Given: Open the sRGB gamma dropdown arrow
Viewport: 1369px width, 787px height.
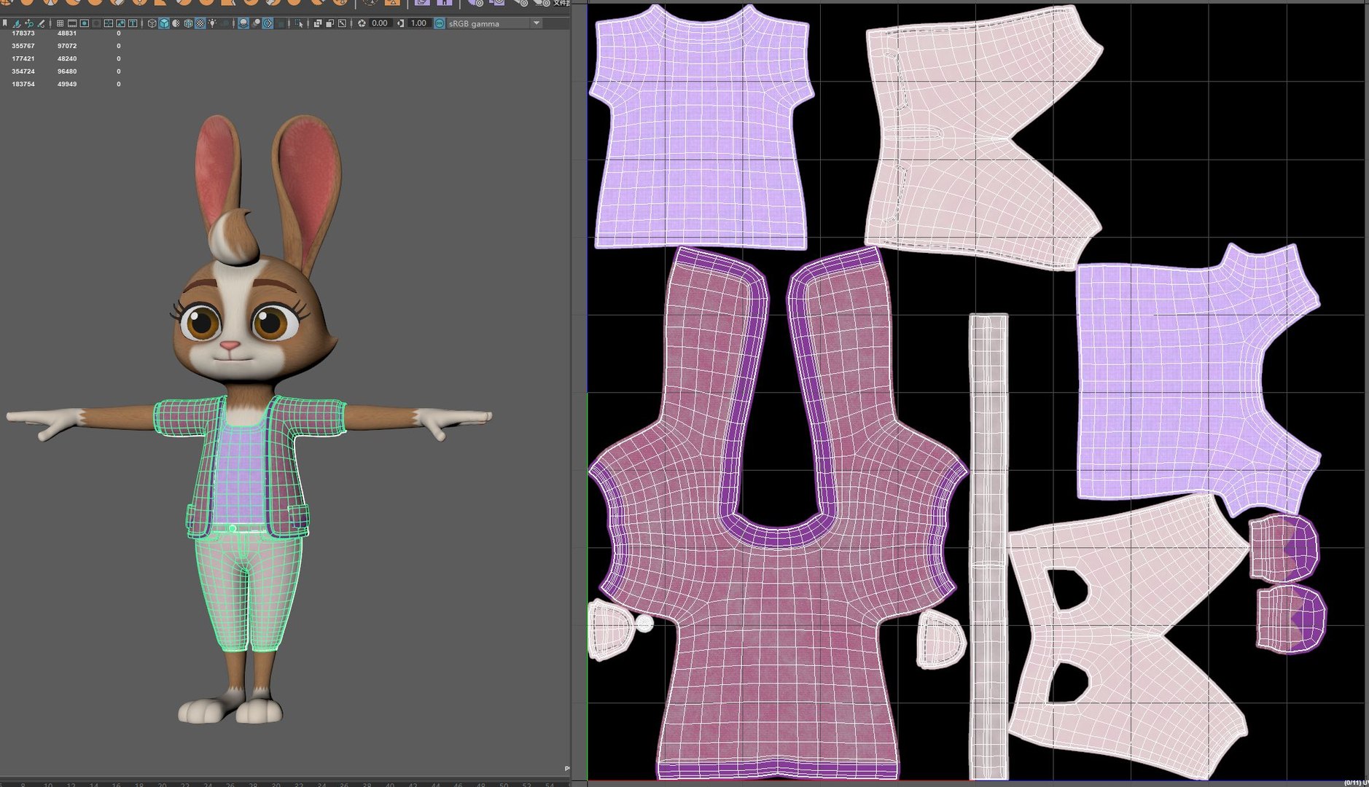Looking at the screenshot, I should click(537, 23).
